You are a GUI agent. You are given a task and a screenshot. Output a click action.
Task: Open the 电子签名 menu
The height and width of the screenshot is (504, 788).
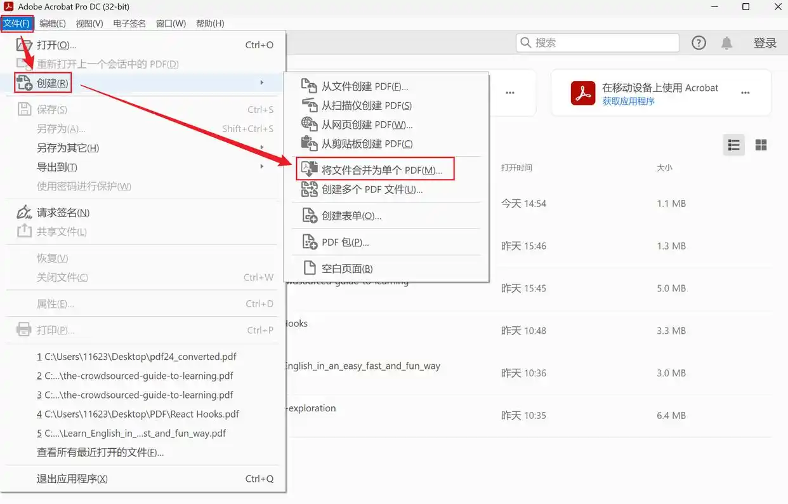tap(129, 23)
